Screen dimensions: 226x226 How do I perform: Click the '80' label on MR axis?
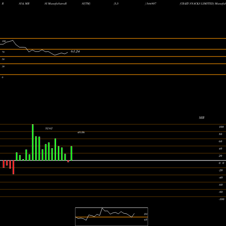click(x=221, y=134)
